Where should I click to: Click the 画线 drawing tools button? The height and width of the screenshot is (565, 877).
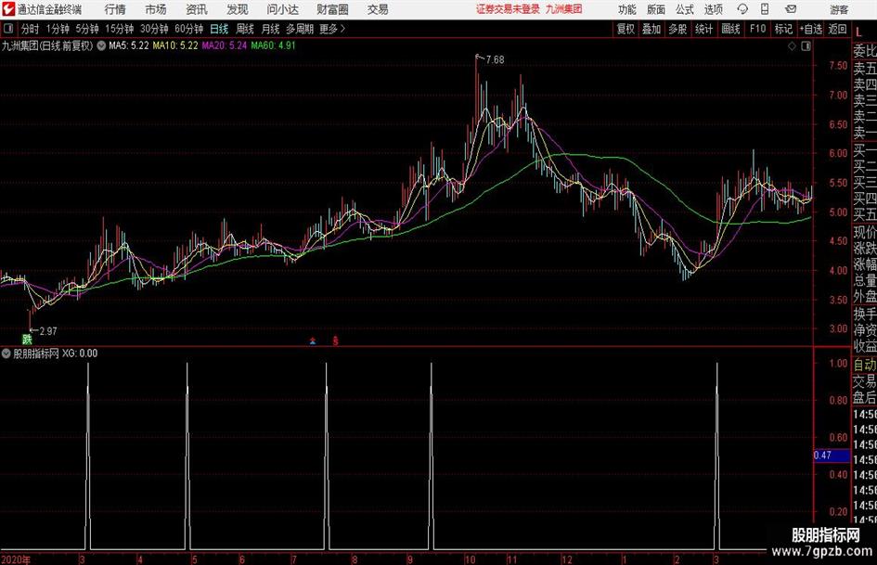[730, 29]
